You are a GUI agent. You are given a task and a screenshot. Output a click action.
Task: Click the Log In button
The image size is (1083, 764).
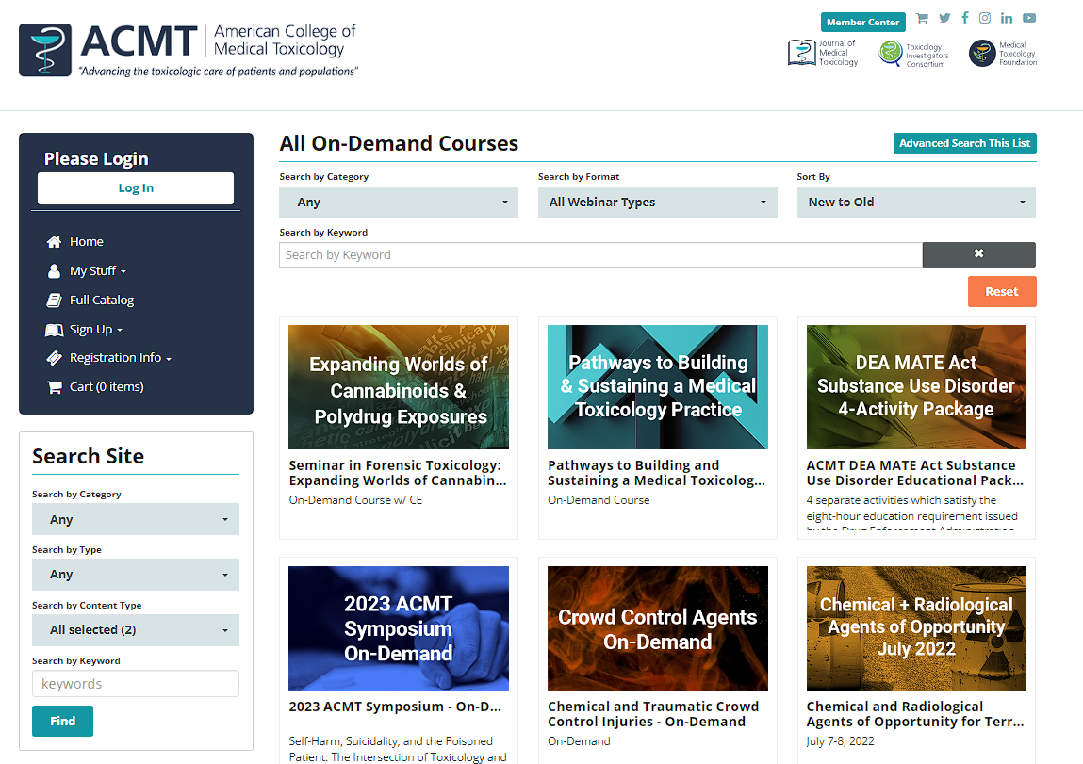click(135, 187)
